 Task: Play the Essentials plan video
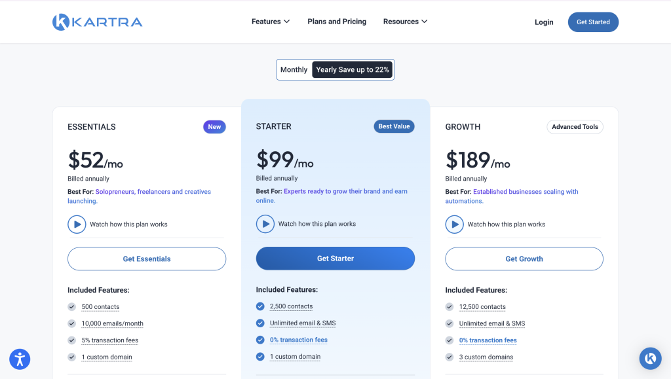click(77, 225)
